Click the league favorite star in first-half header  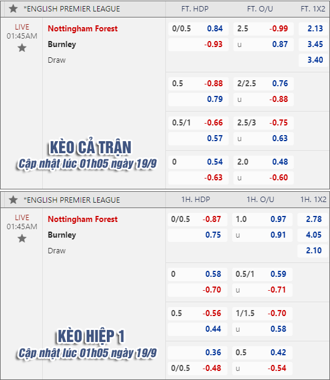click(13, 200)
